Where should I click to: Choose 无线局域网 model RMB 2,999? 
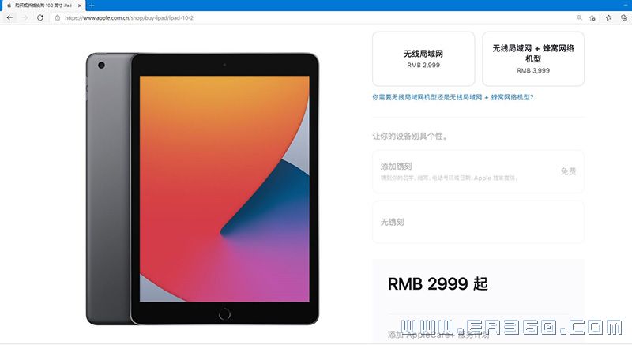click(x=423, y=58)
